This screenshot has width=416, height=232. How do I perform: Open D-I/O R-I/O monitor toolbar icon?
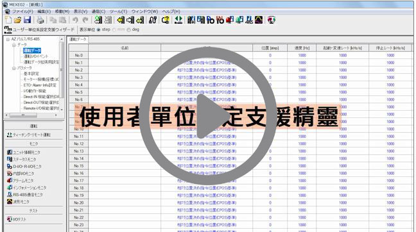point(211,20)
